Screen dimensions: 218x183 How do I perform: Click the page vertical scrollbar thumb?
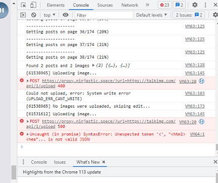(14, 172)
